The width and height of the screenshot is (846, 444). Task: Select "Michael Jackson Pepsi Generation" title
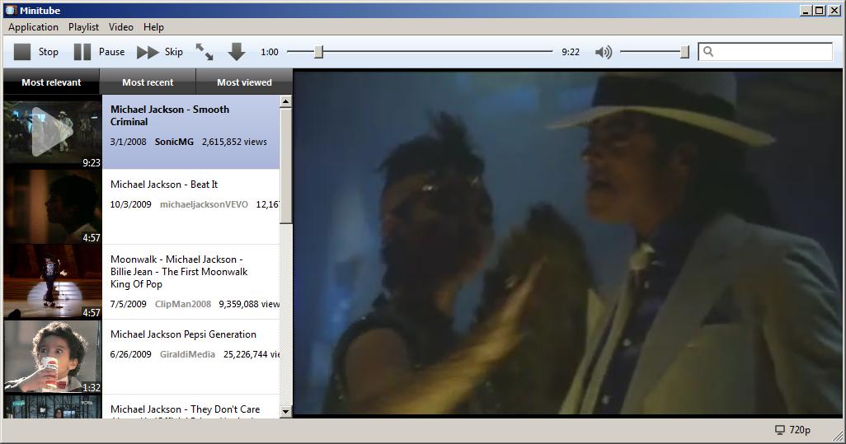coord(183,334)
